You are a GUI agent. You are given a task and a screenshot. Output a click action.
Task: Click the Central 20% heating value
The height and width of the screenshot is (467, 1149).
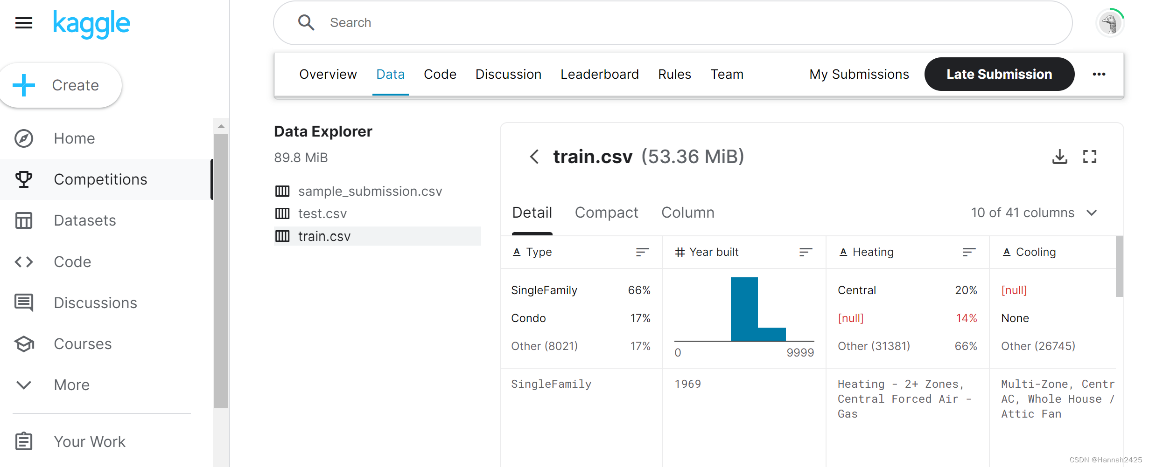click(907, 290)
